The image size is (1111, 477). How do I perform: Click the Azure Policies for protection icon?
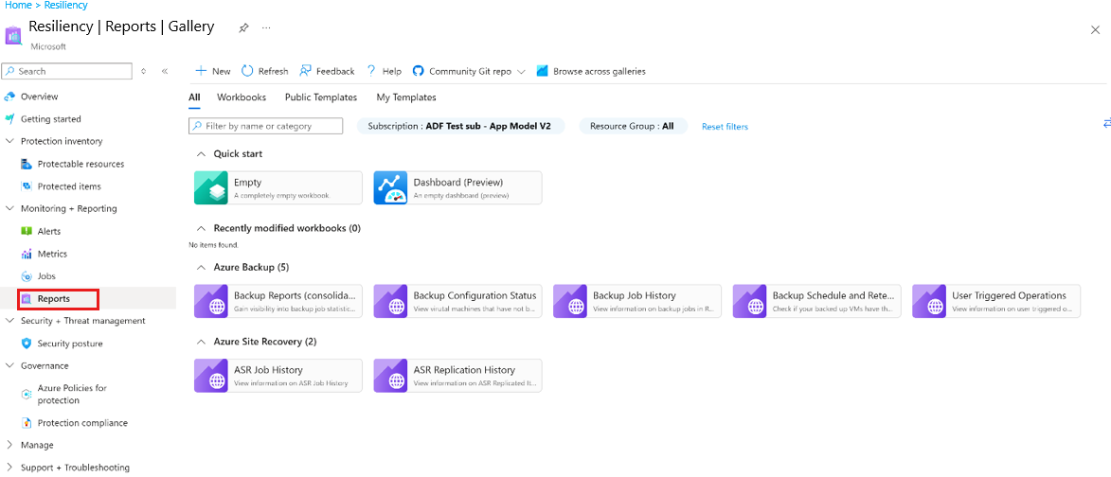tap(27, 395)
